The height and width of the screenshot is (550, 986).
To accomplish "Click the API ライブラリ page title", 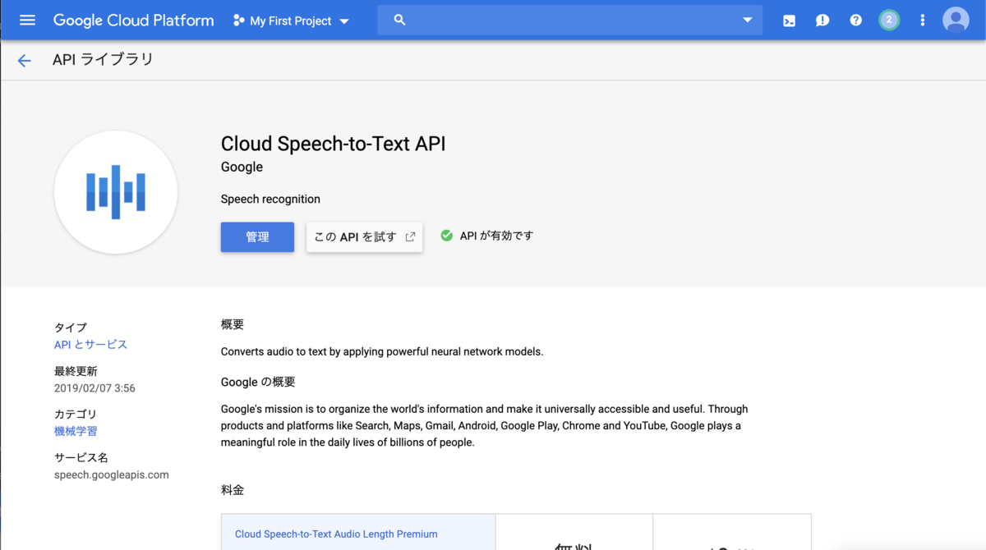I will tap(103, 59).
